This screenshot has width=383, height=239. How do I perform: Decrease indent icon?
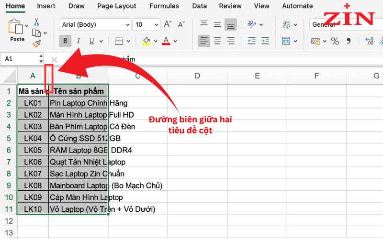click(x=252, y=41)
